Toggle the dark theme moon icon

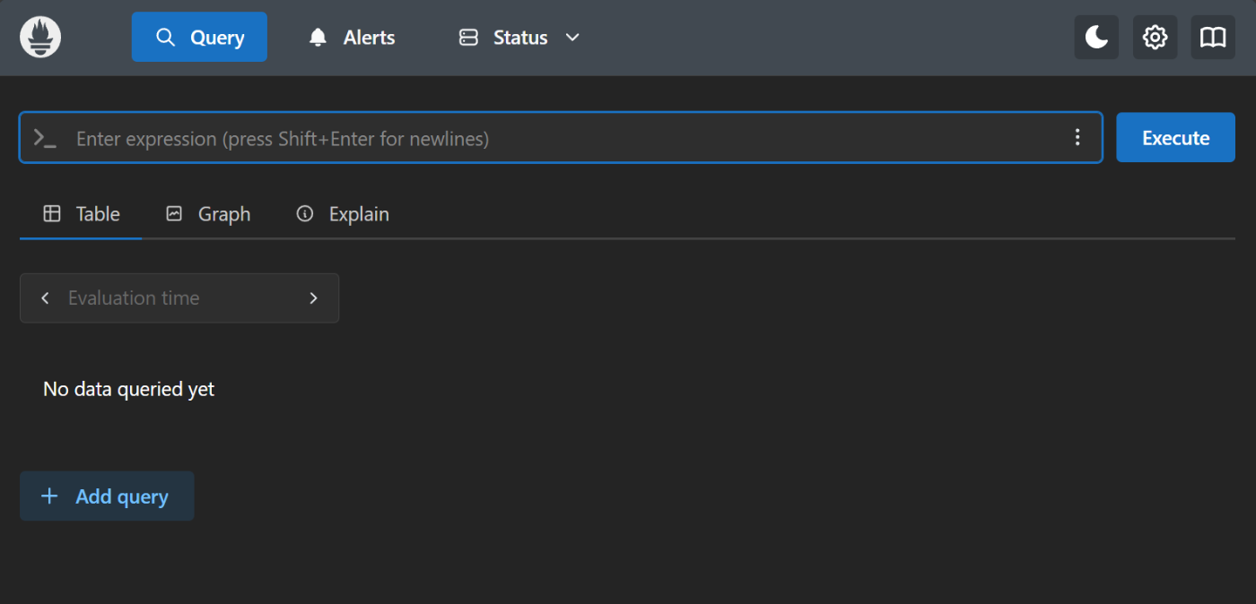tap(1096, 38)
